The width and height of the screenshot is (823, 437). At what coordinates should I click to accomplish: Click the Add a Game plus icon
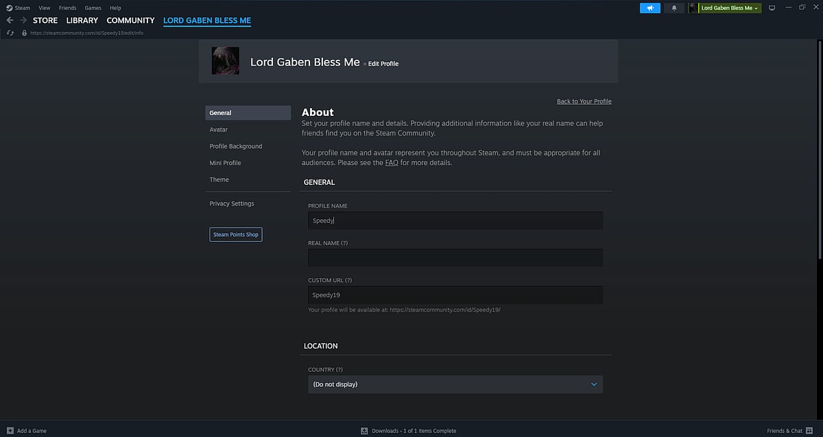(x=10, y=431)
